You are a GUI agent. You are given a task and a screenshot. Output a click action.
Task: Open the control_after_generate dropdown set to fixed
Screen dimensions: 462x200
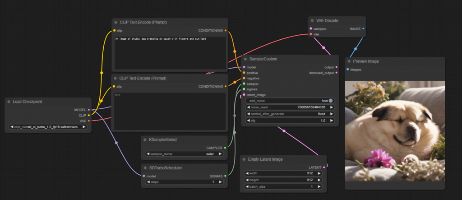click(290, 114)
